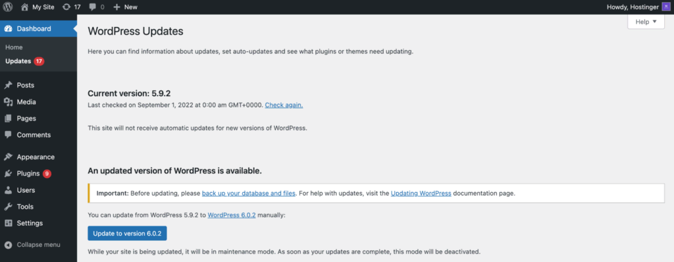
Task: Expand the Help dropdown tab
Action: pos(646,22)
